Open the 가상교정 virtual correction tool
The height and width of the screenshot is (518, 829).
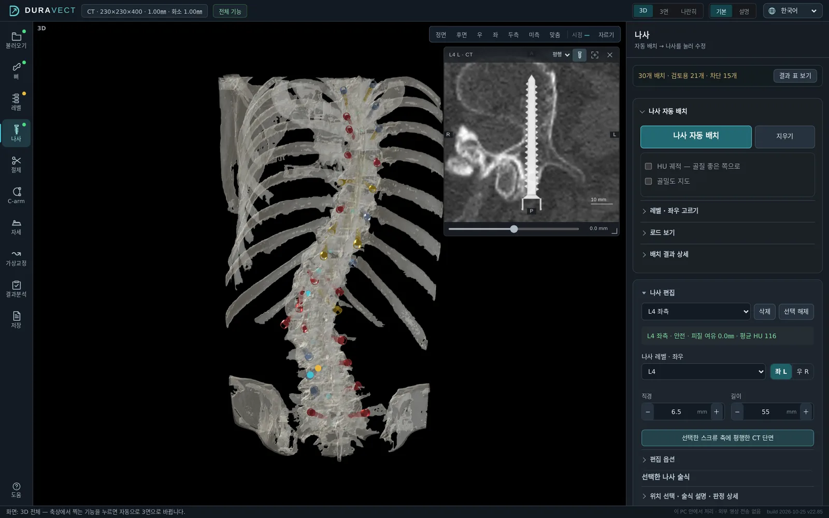[x=16, y=257]
